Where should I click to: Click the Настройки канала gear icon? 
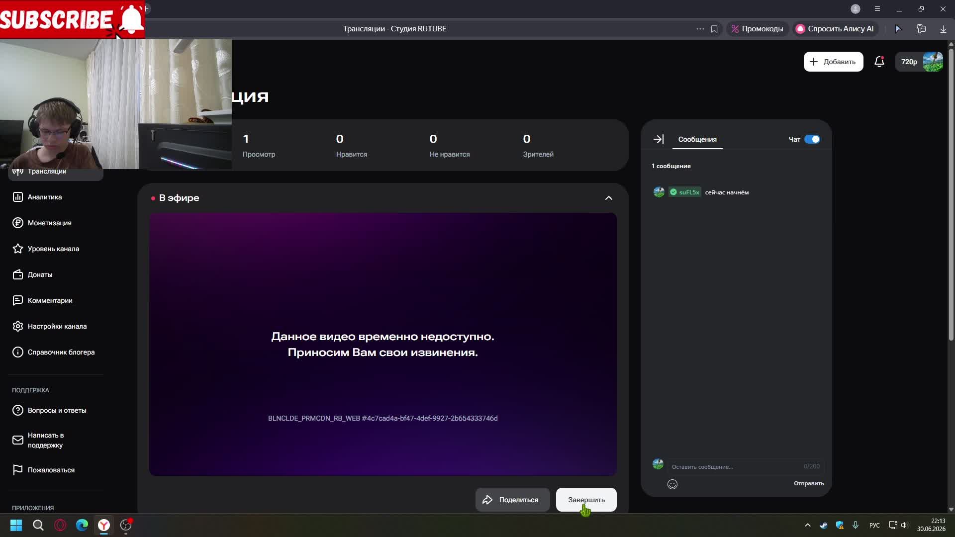click(x=18, y=326)
